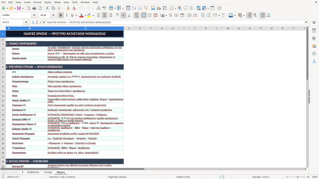Click the zoom slider in the status bar

297,177
